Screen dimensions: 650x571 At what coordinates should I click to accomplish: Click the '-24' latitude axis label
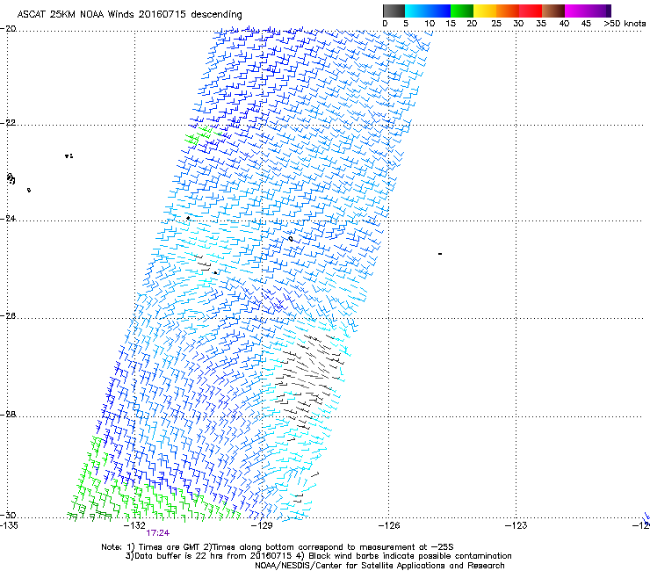pos(8,219)
